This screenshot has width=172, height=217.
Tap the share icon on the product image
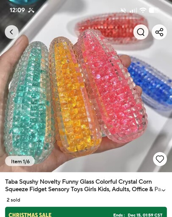(x=159, y=32)
